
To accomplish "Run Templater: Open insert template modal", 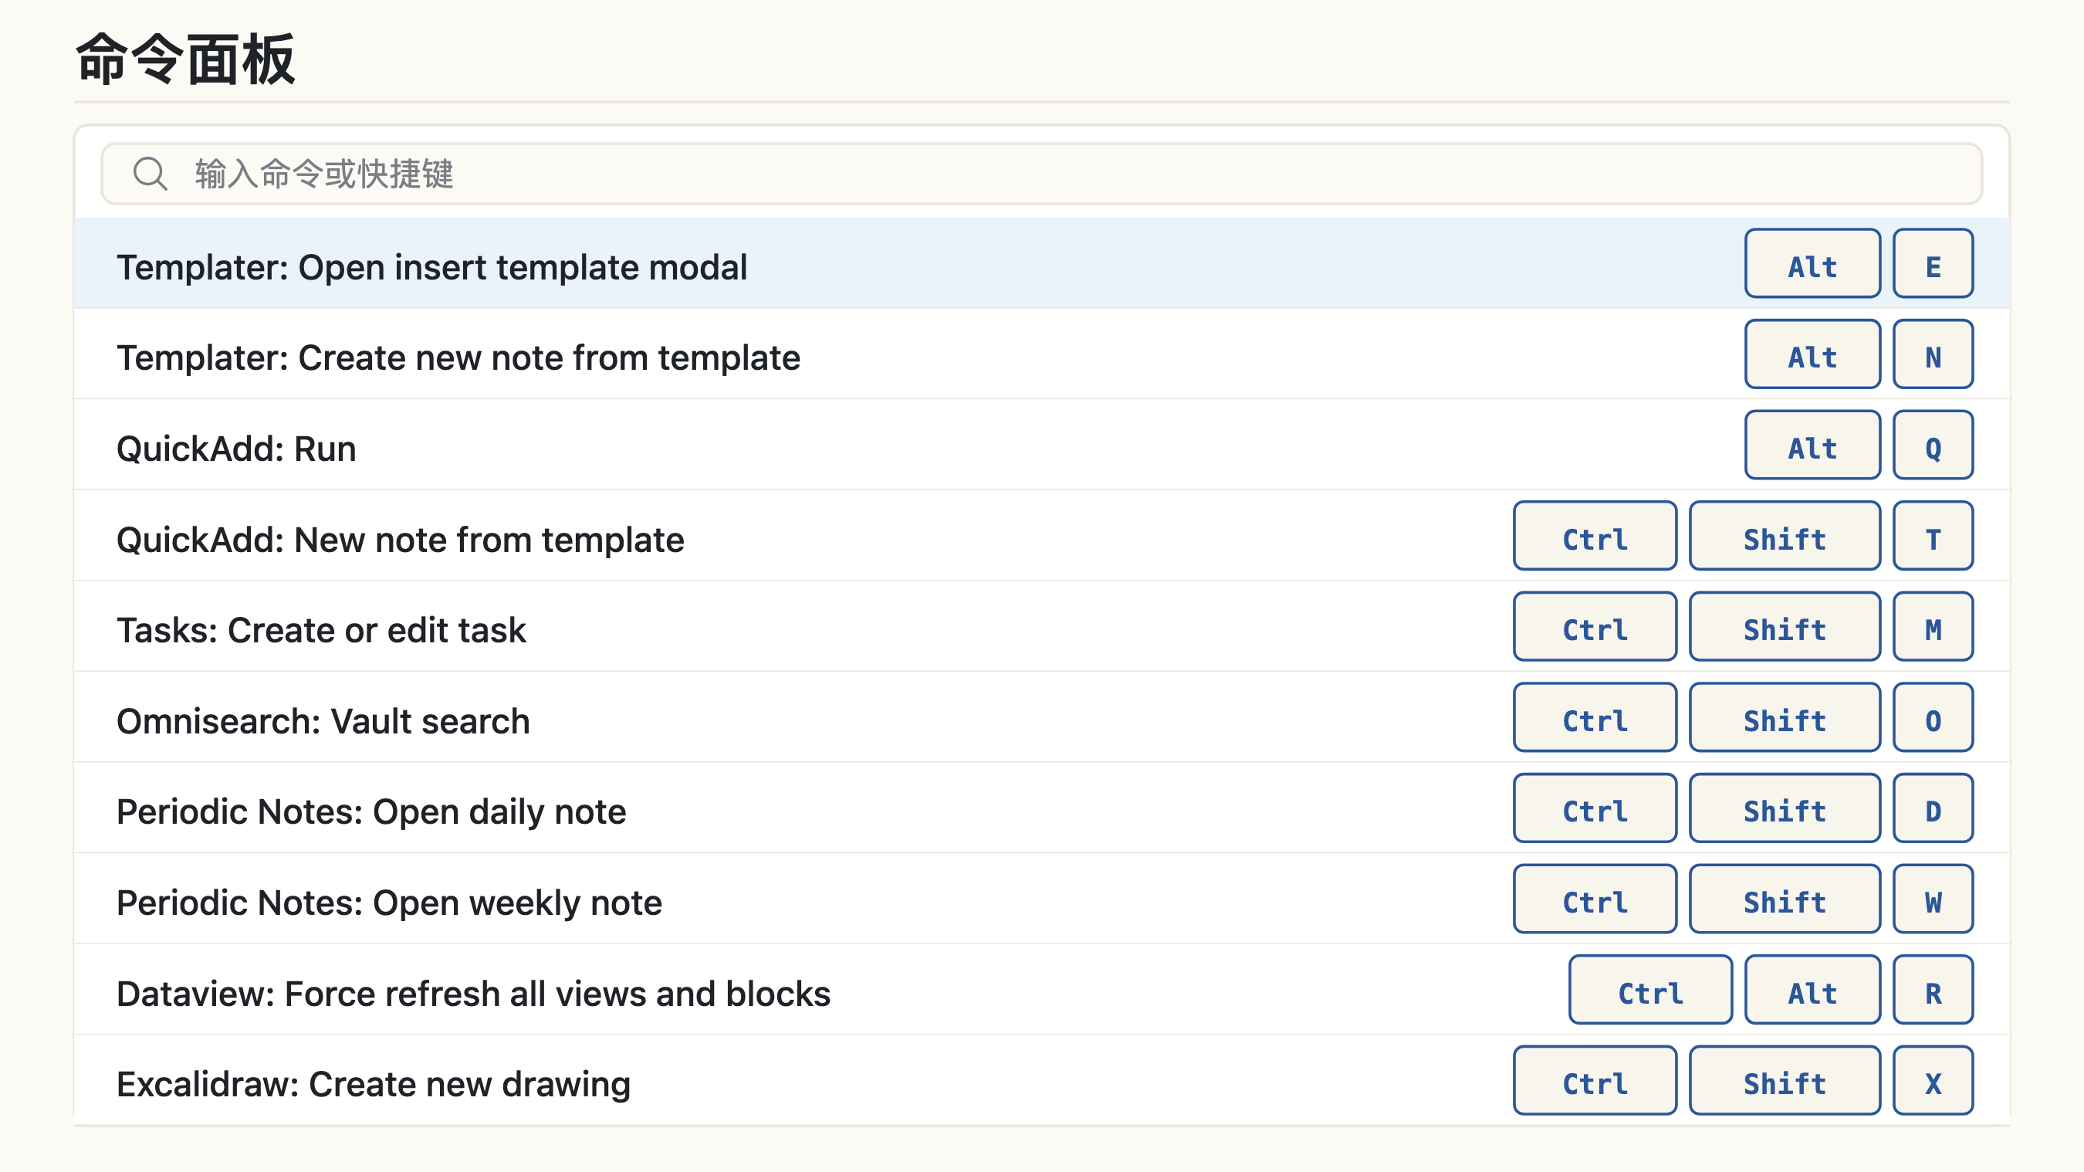I will (1041, 263).
